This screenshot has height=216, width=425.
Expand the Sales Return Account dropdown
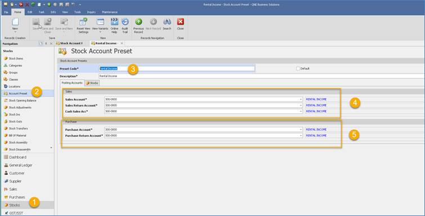tap(301, 105)
